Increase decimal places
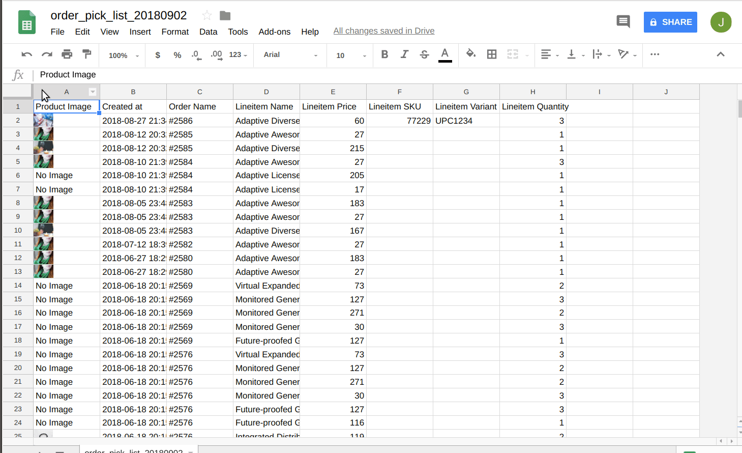742x453 pixels. pyautogui.click(x=216, y=54)
